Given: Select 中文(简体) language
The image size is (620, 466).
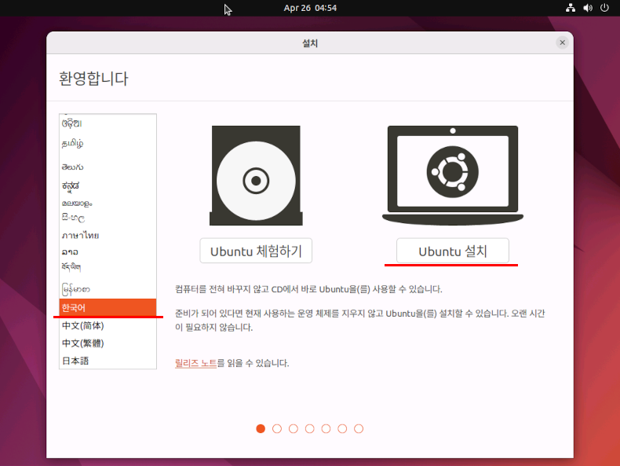Looking at the screenshot, I should click(x=108, y=325).
